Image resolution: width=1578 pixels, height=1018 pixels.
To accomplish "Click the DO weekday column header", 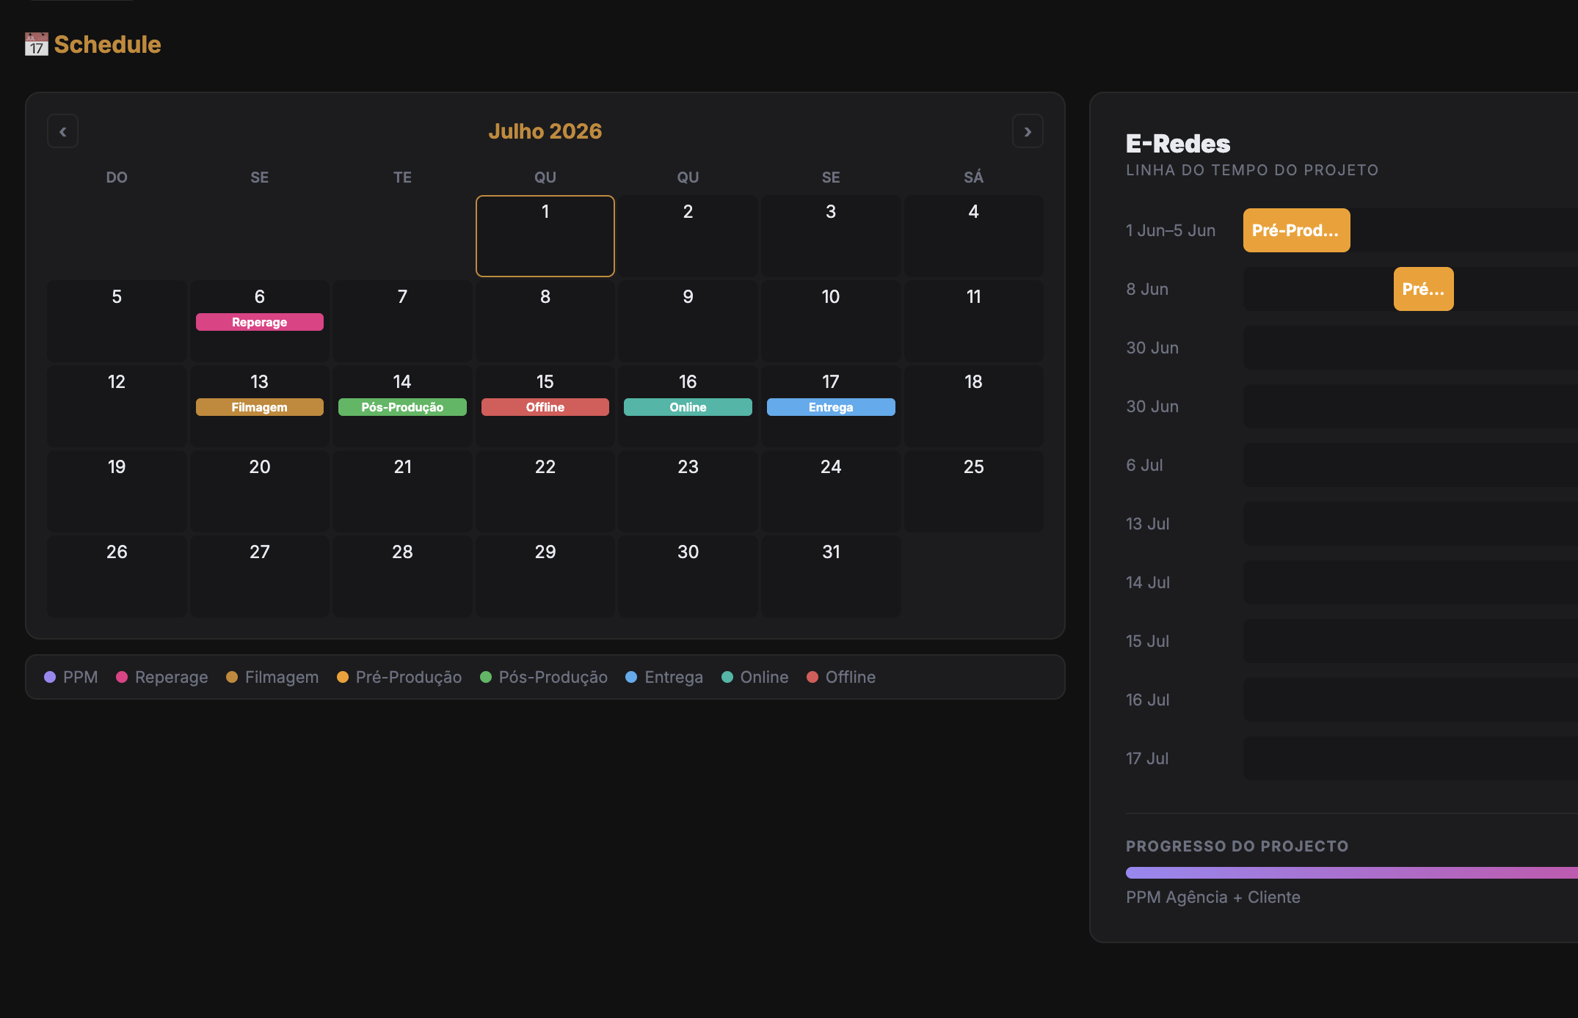I will (x=117, y=177).
